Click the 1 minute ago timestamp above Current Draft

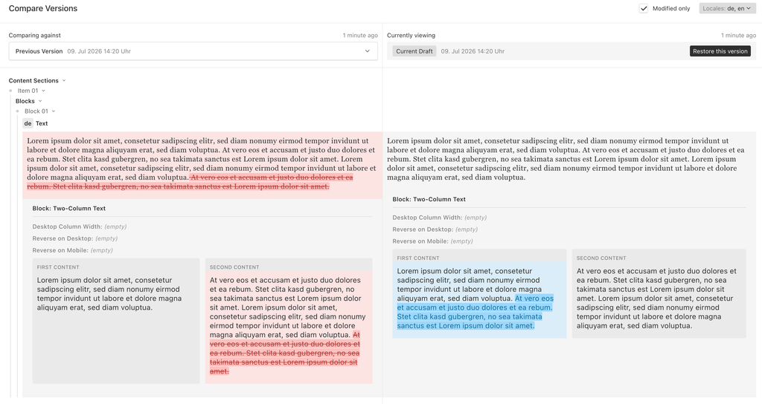(738, 36)
